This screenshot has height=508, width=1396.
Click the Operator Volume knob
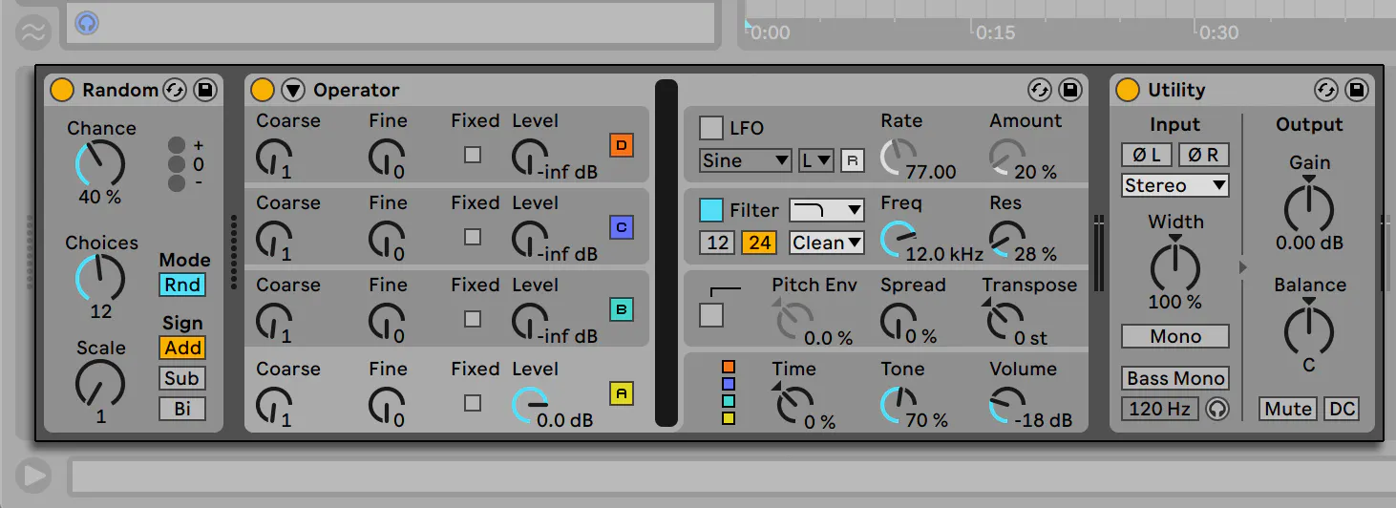pos(1006,405)
